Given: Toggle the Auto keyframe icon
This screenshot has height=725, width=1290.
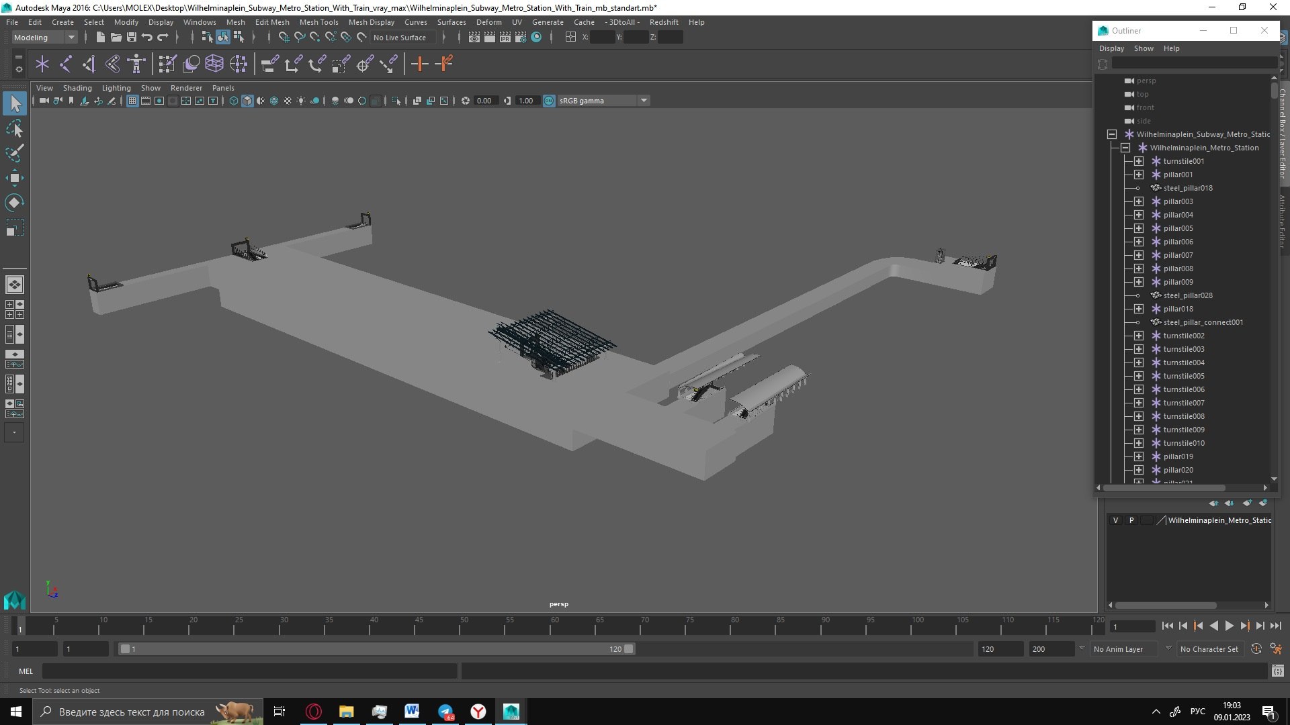Looking at the screenshot, I should (1256, 649).
